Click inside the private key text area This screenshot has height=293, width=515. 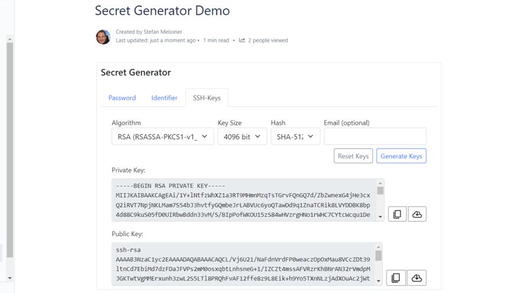click(243, 200)
